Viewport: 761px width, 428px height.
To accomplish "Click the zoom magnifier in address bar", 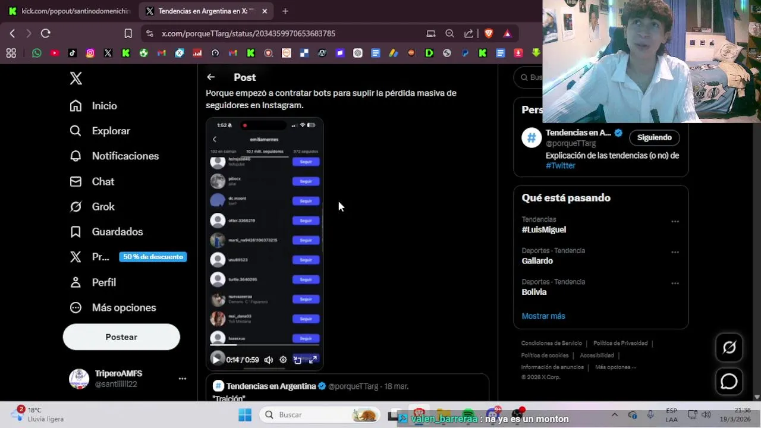I will tap(450, 34).
